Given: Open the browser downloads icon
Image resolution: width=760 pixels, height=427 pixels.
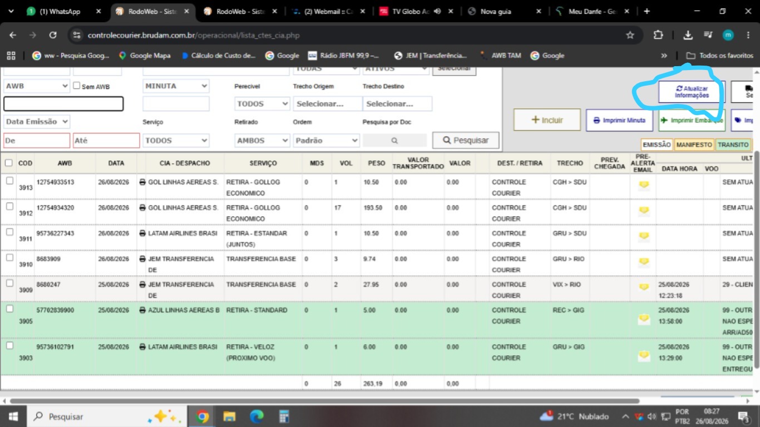Looking at the screenshot, I should tap(688, 35).
